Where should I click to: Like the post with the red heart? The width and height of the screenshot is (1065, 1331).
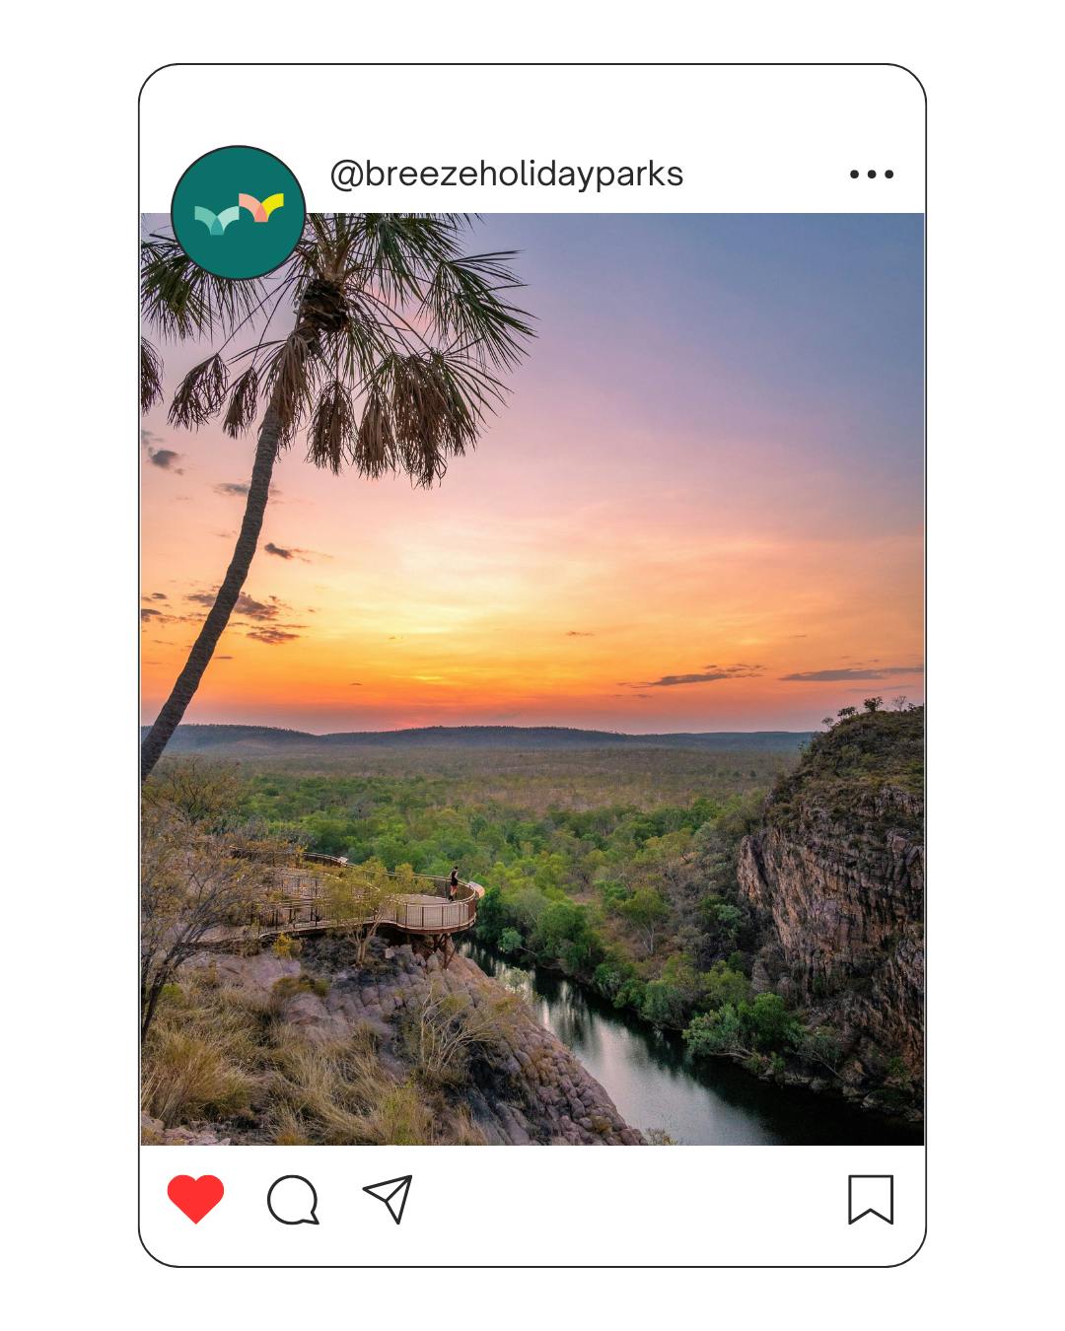click(x=195, y=1199)
